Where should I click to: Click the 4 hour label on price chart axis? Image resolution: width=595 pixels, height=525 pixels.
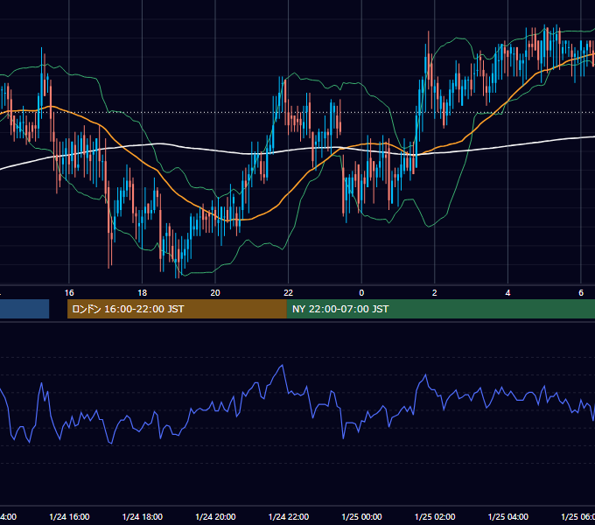(507, 293)
